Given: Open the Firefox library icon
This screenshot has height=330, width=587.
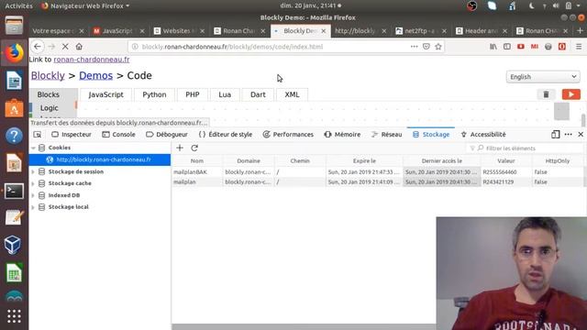Looking at the screenshot, I should [493, 47].
